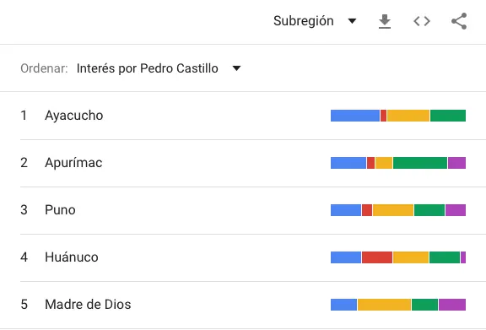
Task: Click the blue segment in Ayacucho bar
Action: click(x=355, y=116)
